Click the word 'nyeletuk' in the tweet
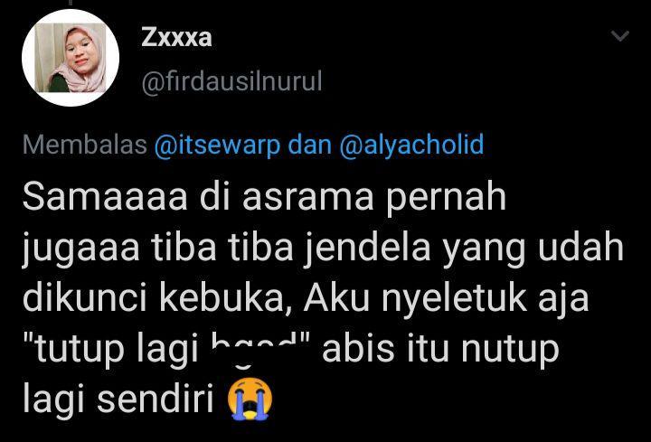Image resolution: width=651 pixels, height=442 pixels. (x=454, y=300)
